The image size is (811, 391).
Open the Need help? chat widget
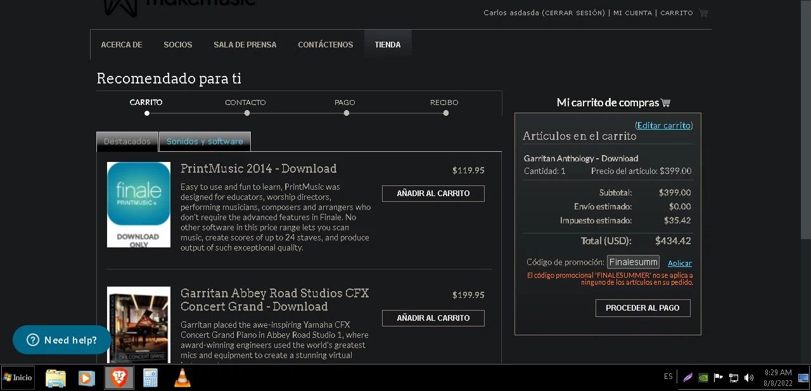[62, 340]
